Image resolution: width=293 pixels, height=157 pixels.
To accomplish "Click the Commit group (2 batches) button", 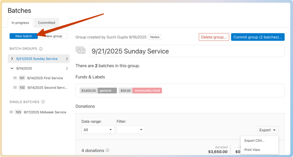I will pos(257,37).
